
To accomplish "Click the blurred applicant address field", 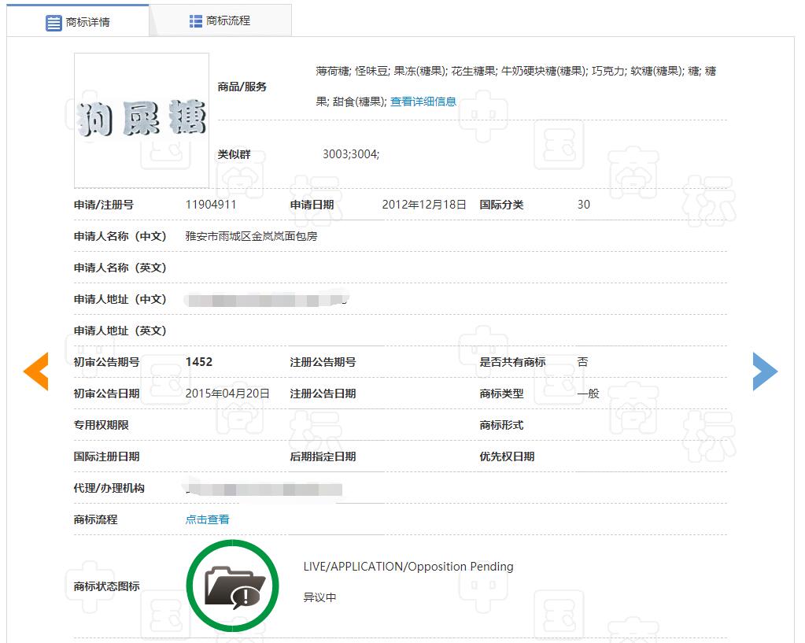I will [x=265, y=300].
